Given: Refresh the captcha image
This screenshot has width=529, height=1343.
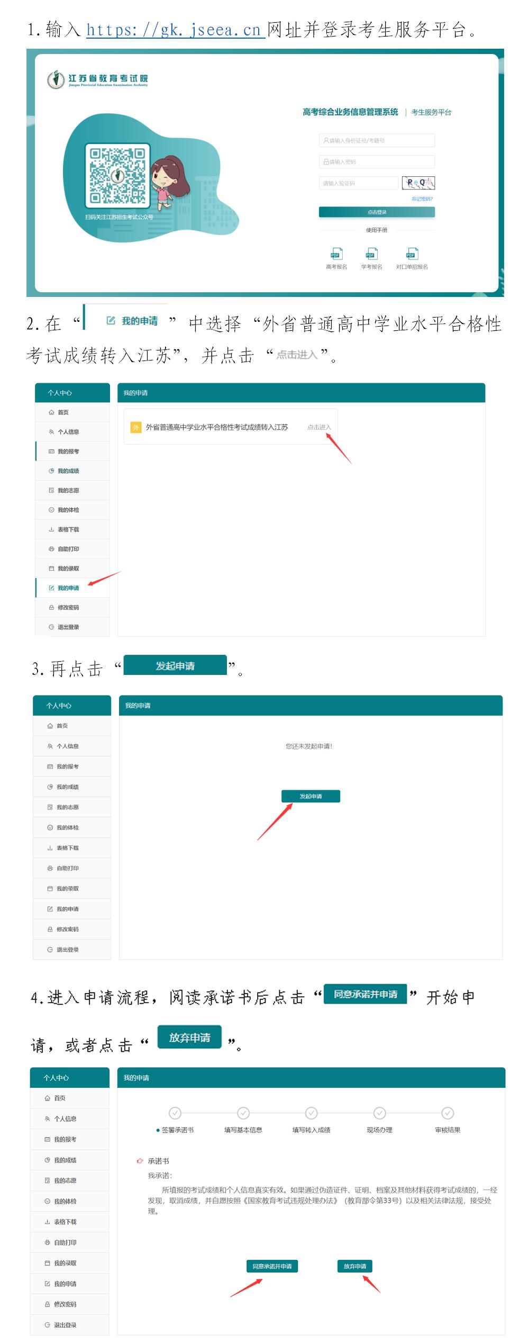Looking at the screenshot, I should [418, 183].
